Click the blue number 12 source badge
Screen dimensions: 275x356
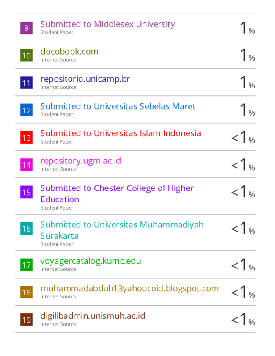[26, 110]
